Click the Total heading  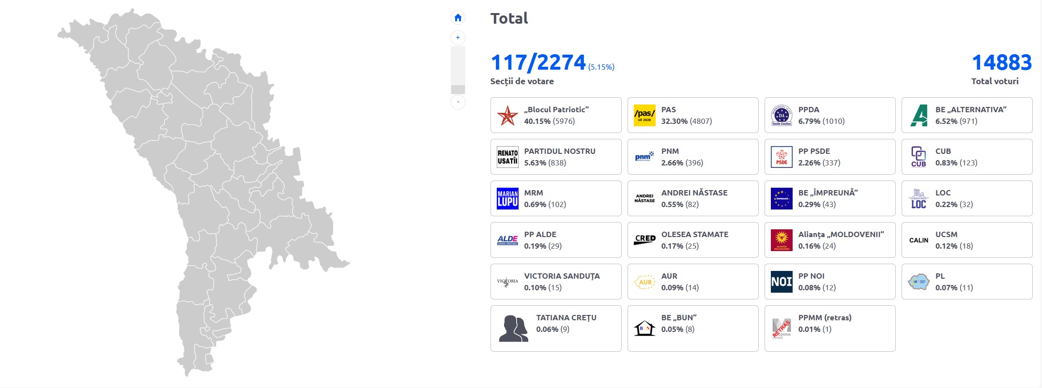tap(509, 18)
